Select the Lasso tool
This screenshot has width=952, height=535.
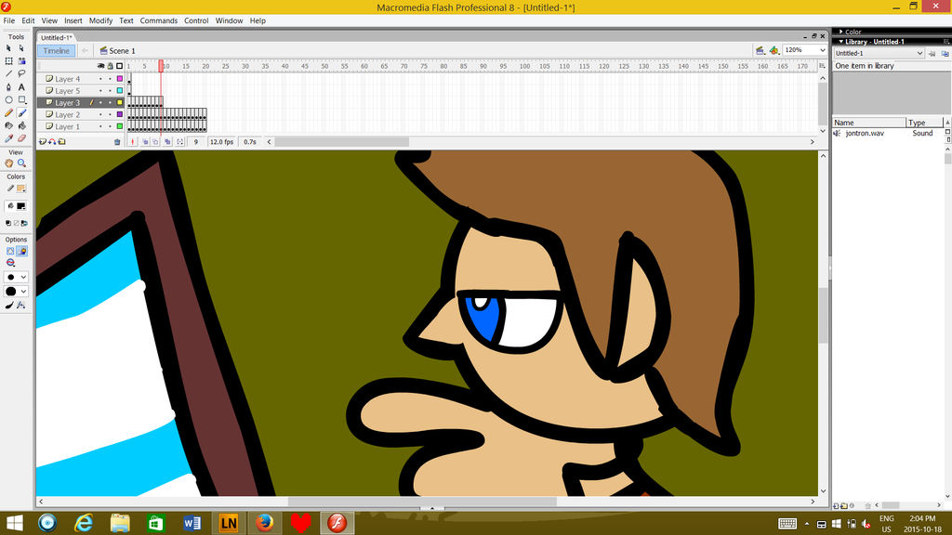point(23,72)
